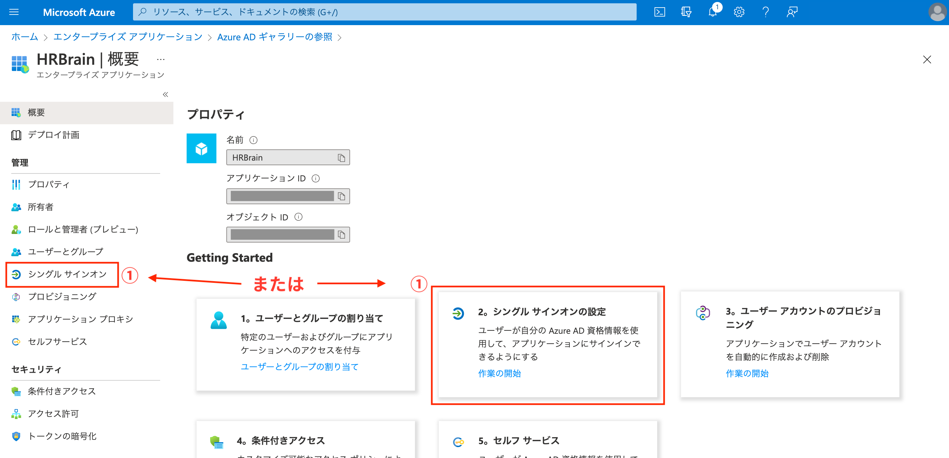Screen dimensions: 949x458
Task: Open the hamburger portal menu
Action: [x=14, y=12]
